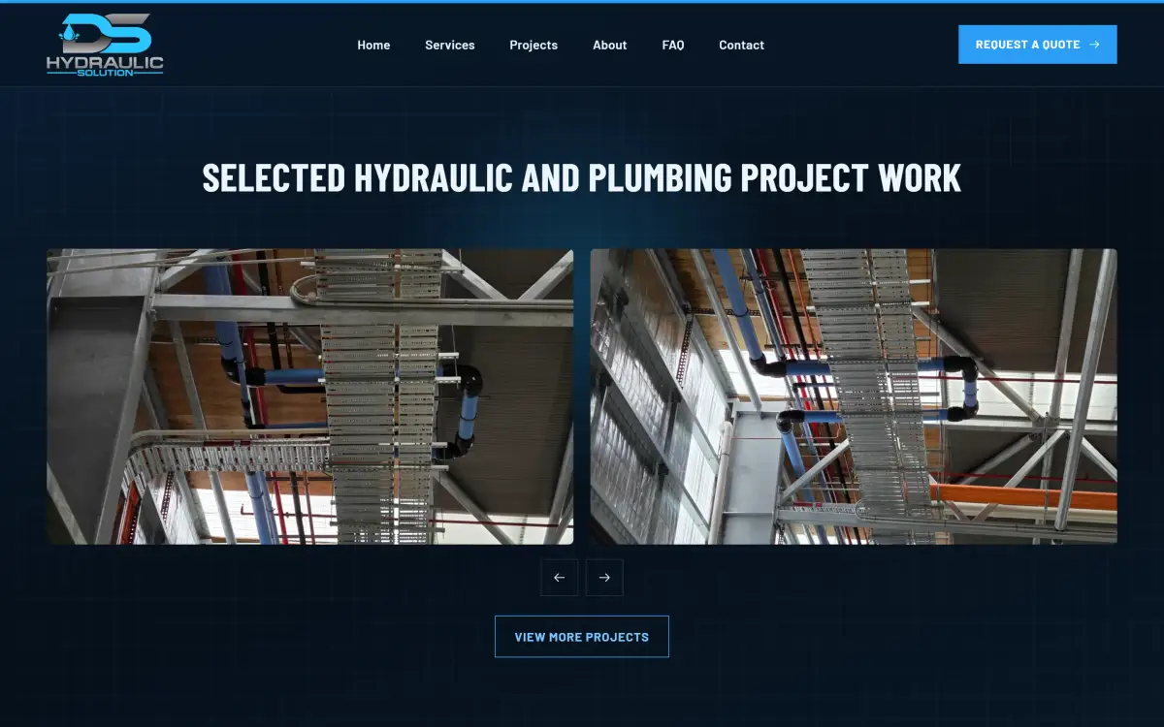Show the previous project slide arrow
Image resolution: width=1164 pixels, height=727 pixels.
click(560, 578)
